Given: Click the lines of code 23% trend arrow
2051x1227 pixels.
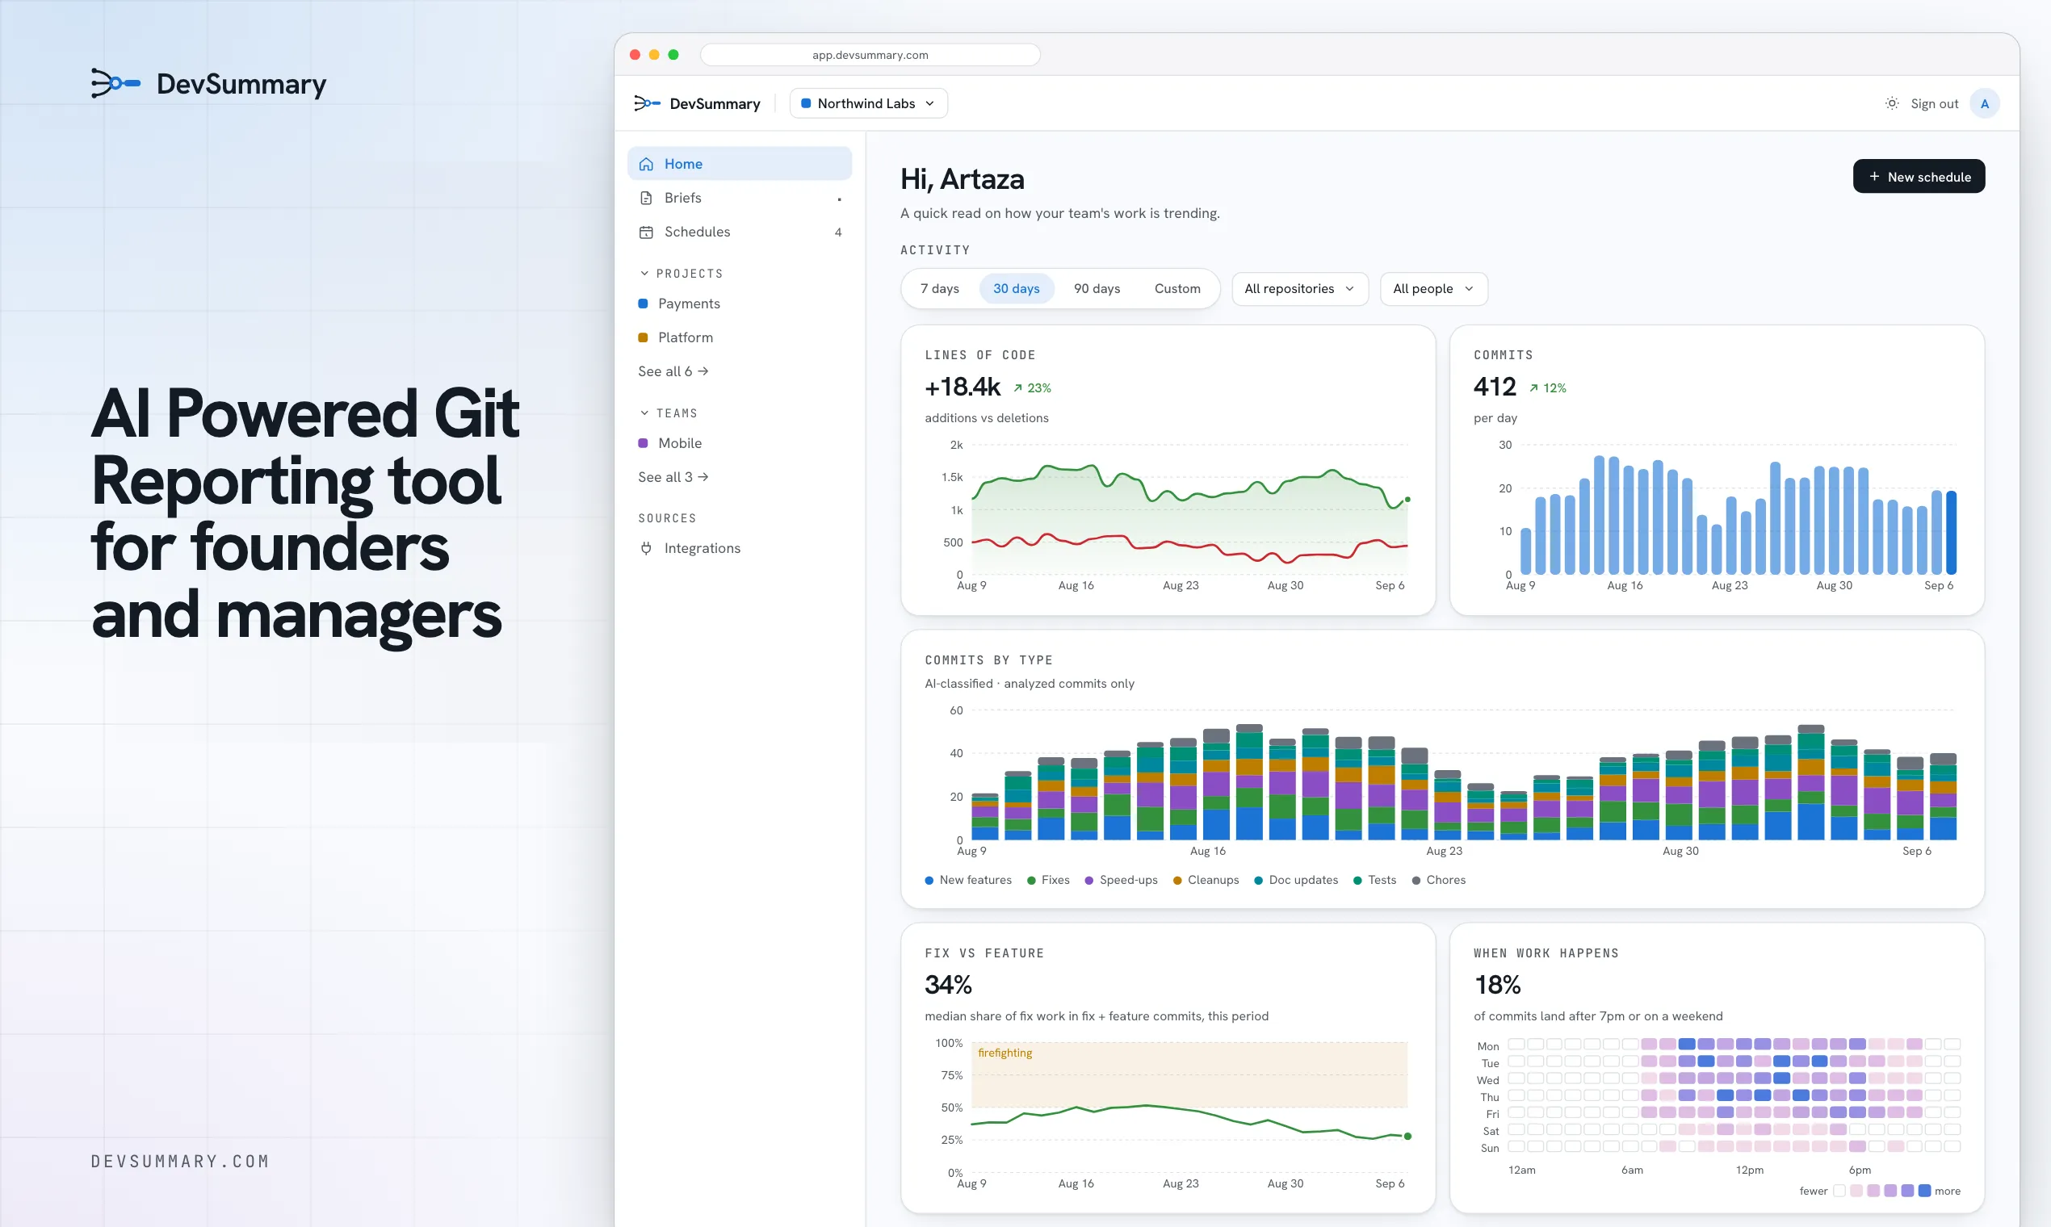Looking at the screenshot, I should 1018,387.
